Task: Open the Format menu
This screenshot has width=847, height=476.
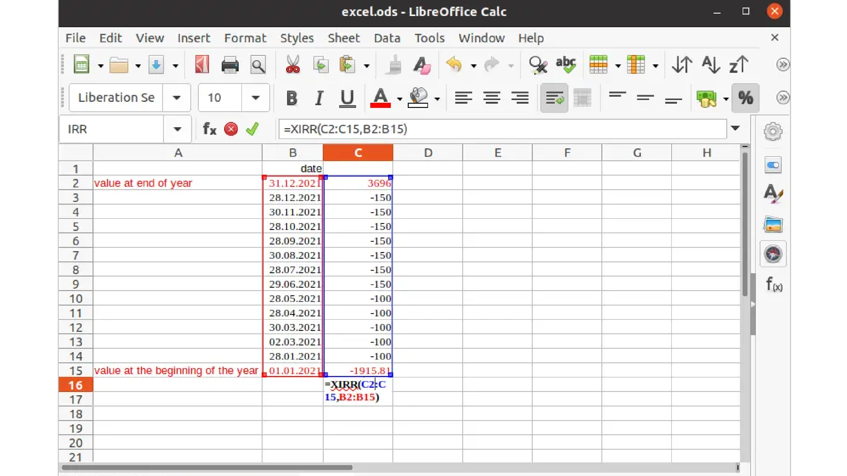Action: click(245, 38)
